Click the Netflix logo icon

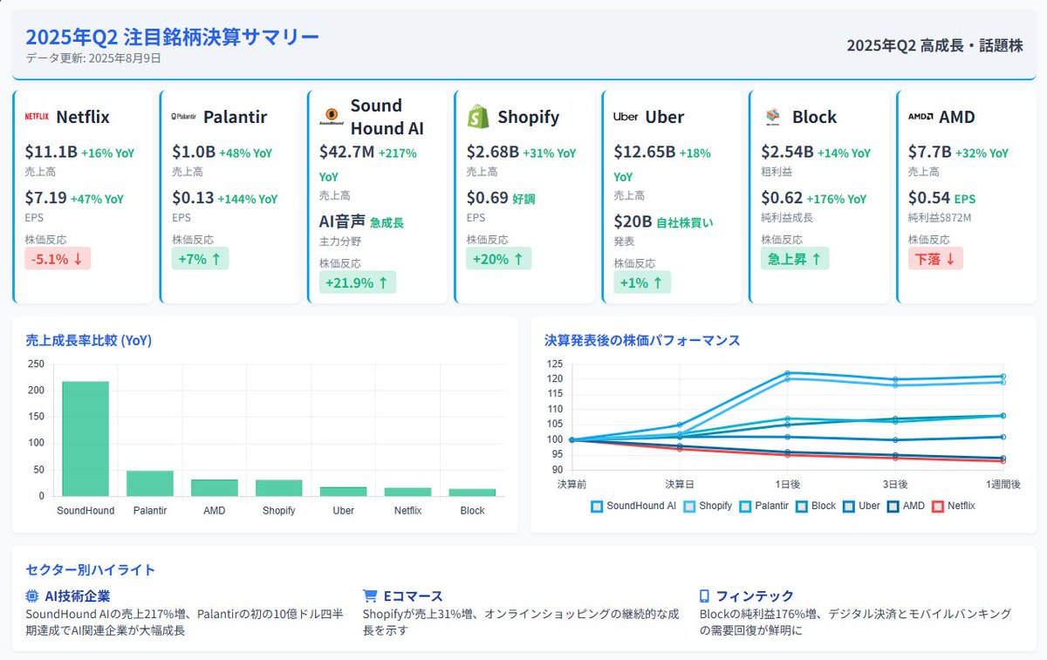click(37, 117)
